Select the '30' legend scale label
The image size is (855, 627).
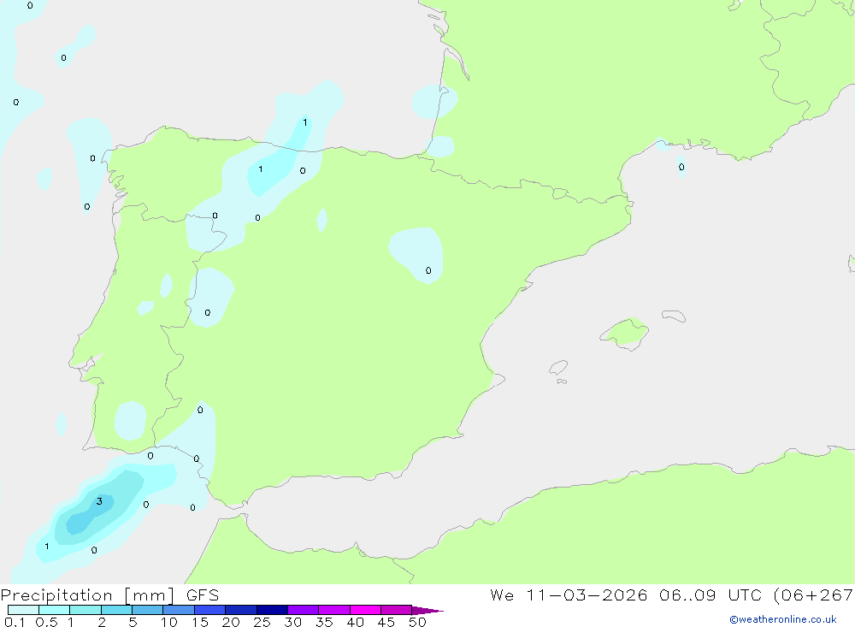292,622
